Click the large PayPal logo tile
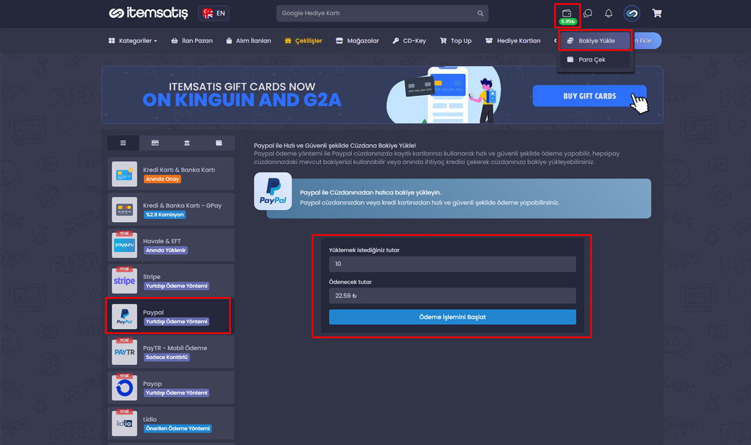This screenshot has height=445, width=751. (273, 191)
